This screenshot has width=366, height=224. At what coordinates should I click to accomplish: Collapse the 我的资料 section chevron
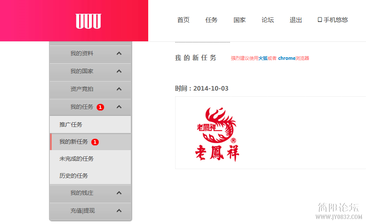tap(119, 53)
